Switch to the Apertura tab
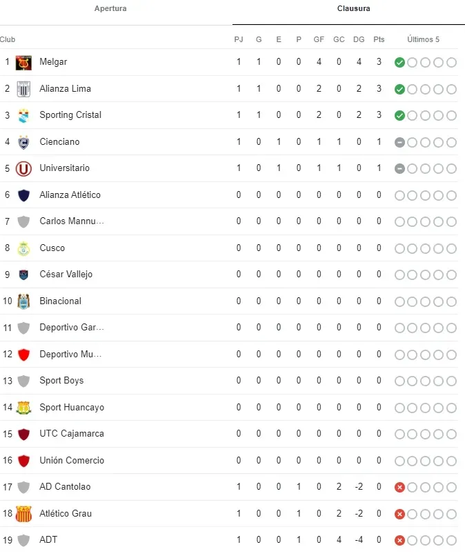The width and height of the screenshot is (465, 558). [110, 9]
